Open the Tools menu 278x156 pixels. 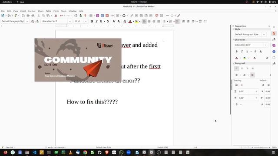[64, 11]
